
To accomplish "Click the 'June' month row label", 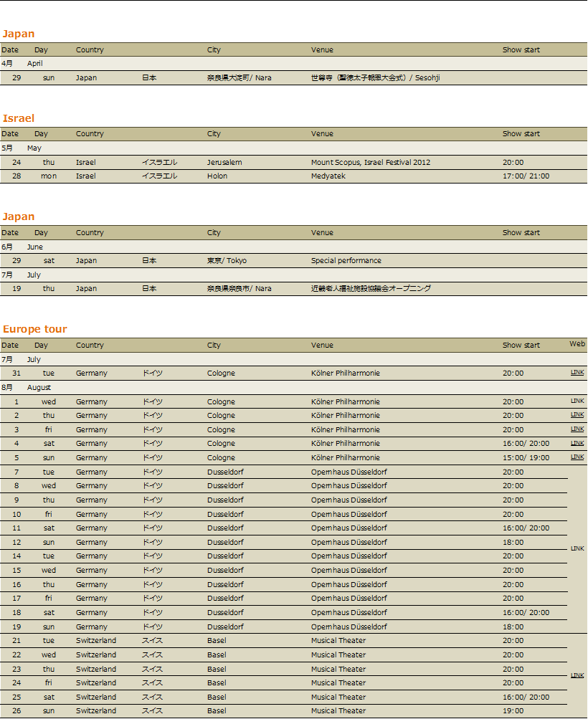I will [35, 247].
